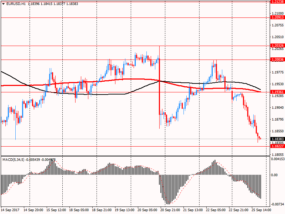Select the large red candle on 20 Sep

click(x=159, y=87)
